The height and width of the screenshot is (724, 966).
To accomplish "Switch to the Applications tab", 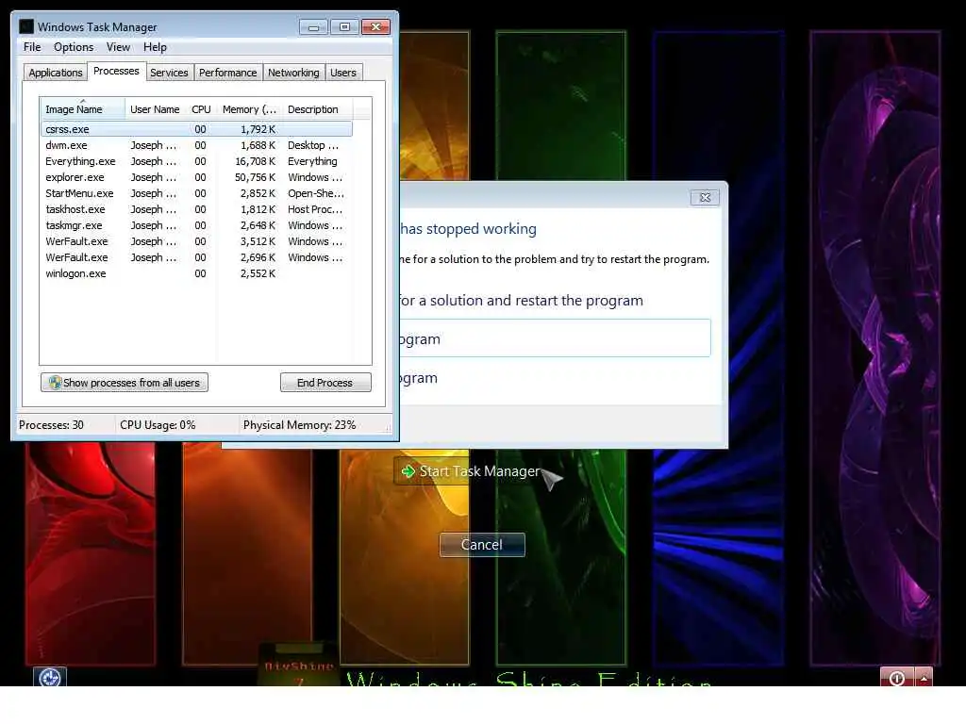I will (56, 73).
